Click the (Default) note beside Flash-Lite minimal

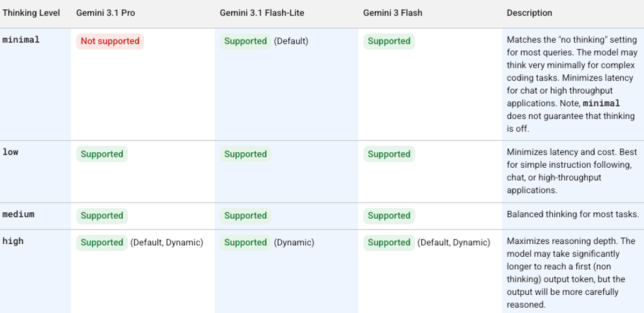click(x=291, y=41)
